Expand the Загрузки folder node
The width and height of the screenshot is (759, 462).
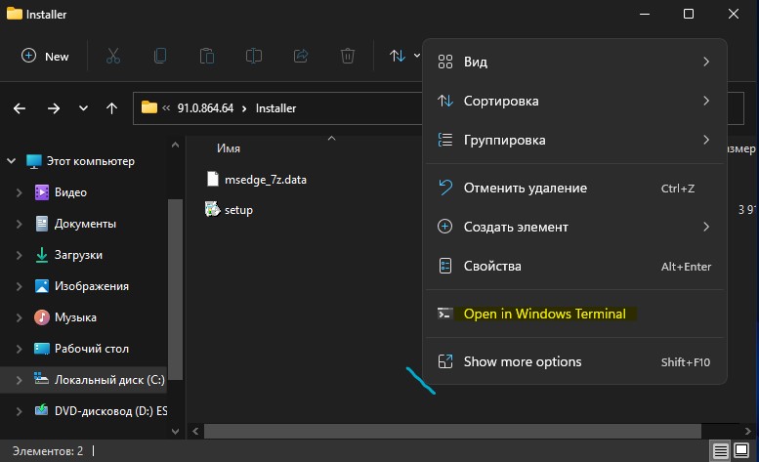coord(19,255)
